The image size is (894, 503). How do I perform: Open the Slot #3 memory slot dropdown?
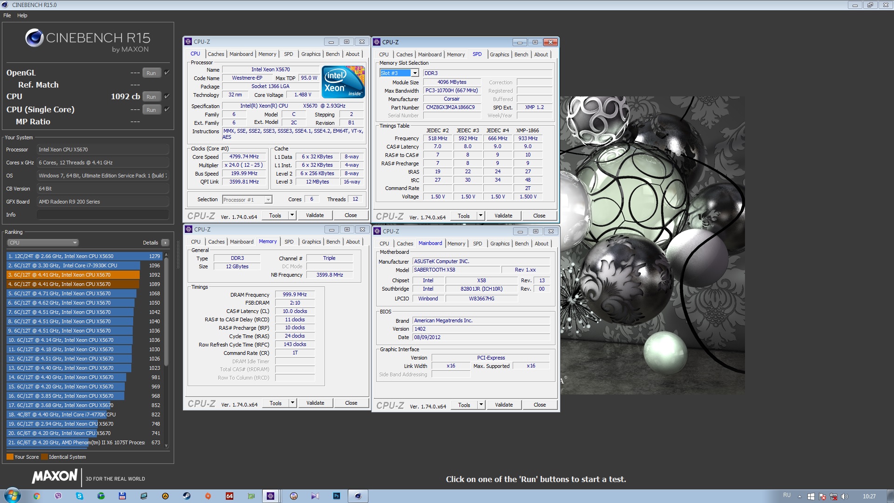414,73
